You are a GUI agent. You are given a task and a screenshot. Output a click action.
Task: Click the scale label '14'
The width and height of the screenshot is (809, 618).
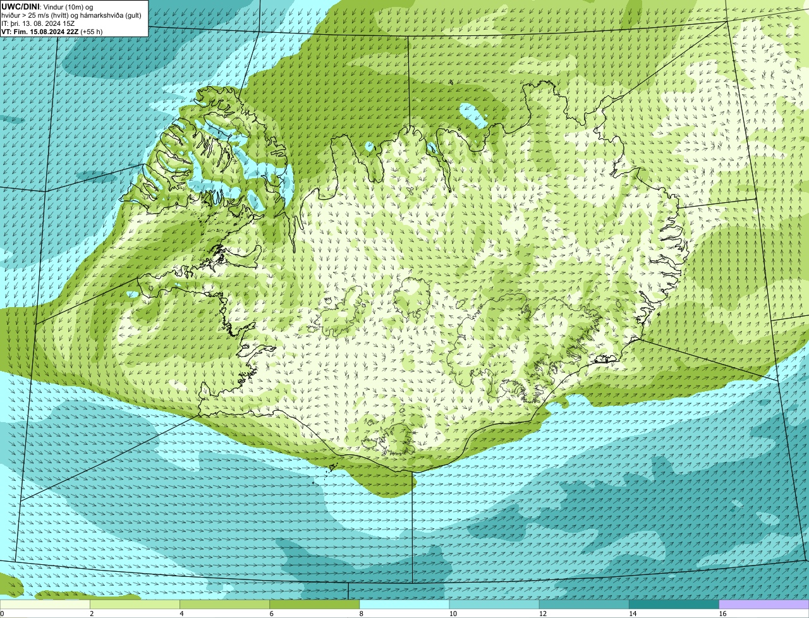coord(633,614)
